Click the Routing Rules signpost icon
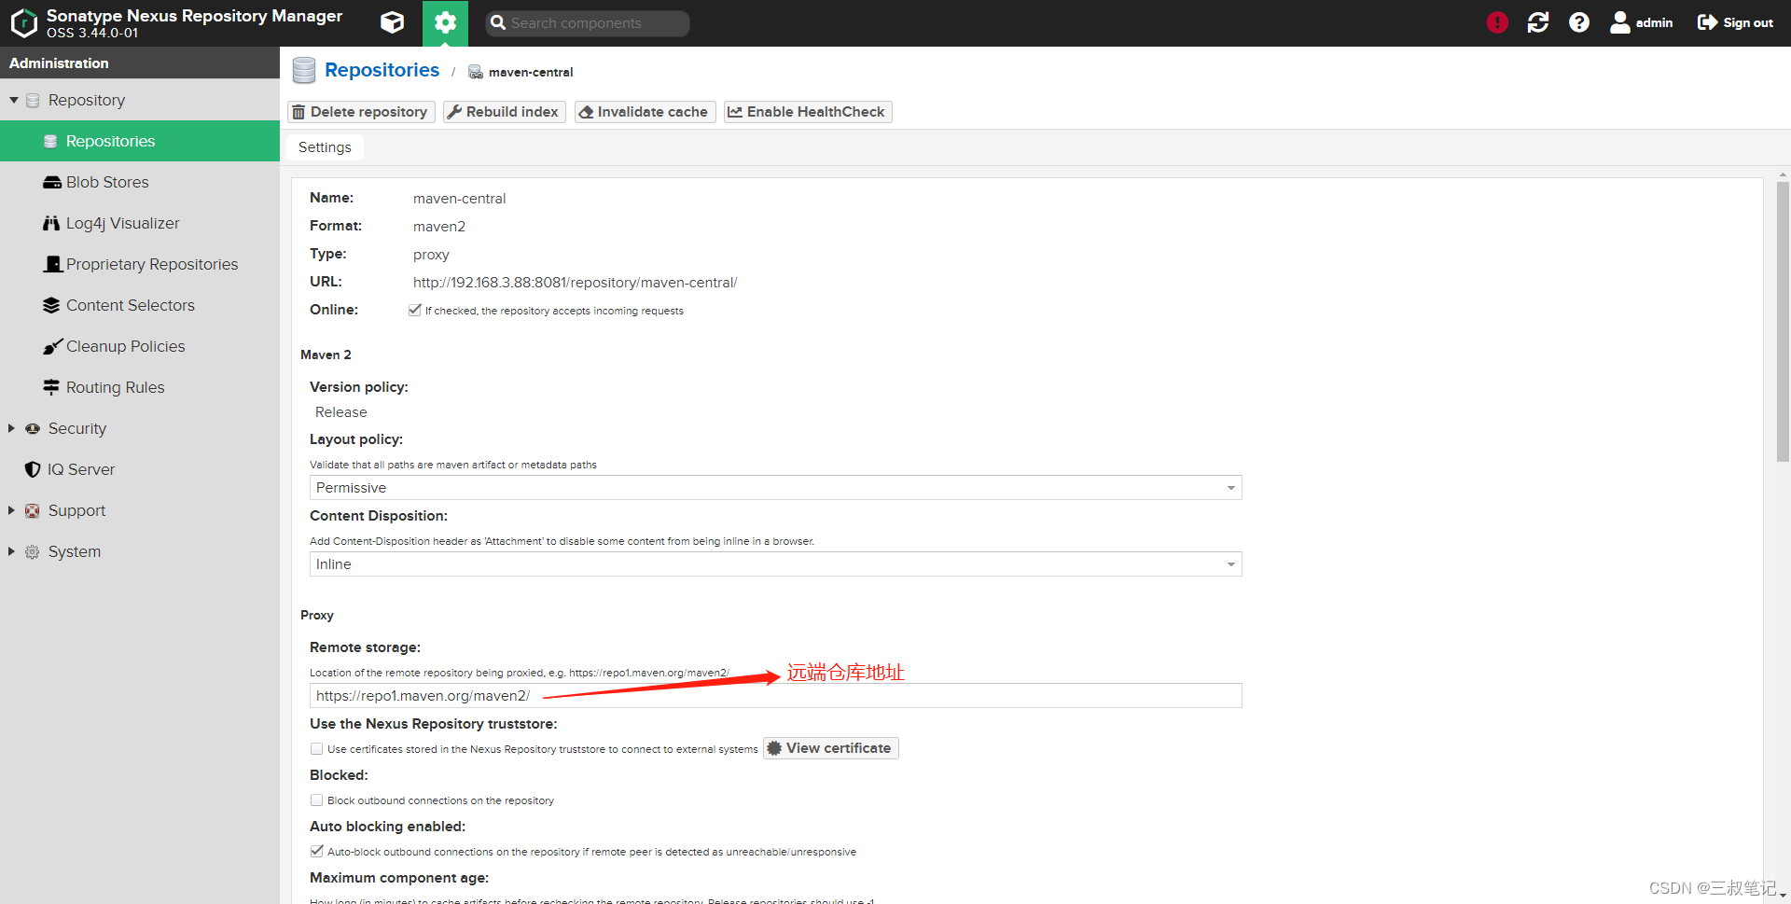The image size is (1791, 904). pyautogui.click(x=51, y=387)
